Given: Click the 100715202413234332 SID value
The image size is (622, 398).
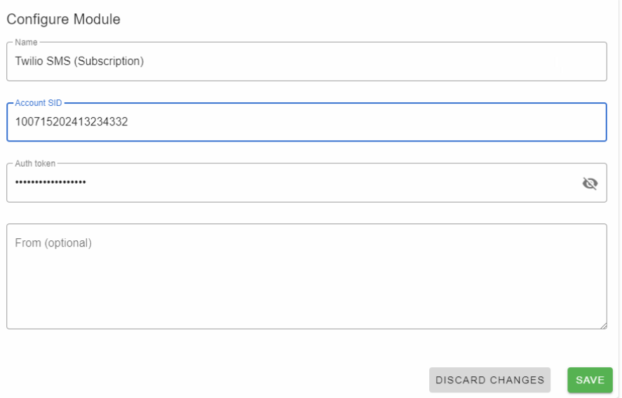Looking at the screenshot, I should 72,122.
